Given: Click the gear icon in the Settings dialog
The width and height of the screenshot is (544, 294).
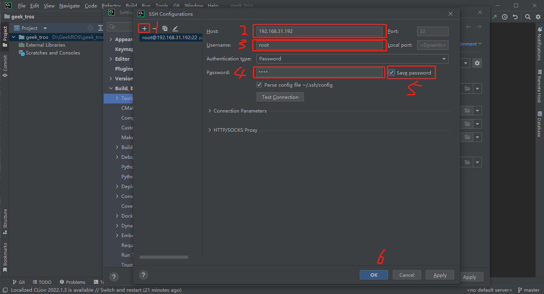Looking at the screenshot, I should click(x=477, y=63).
